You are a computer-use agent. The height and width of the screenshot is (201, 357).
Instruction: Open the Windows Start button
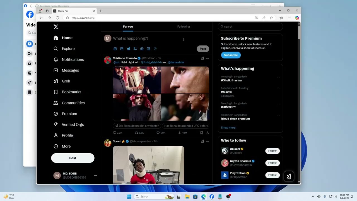point(129,197)
